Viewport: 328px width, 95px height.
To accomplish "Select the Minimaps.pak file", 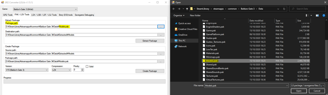I will click(256, 57).
